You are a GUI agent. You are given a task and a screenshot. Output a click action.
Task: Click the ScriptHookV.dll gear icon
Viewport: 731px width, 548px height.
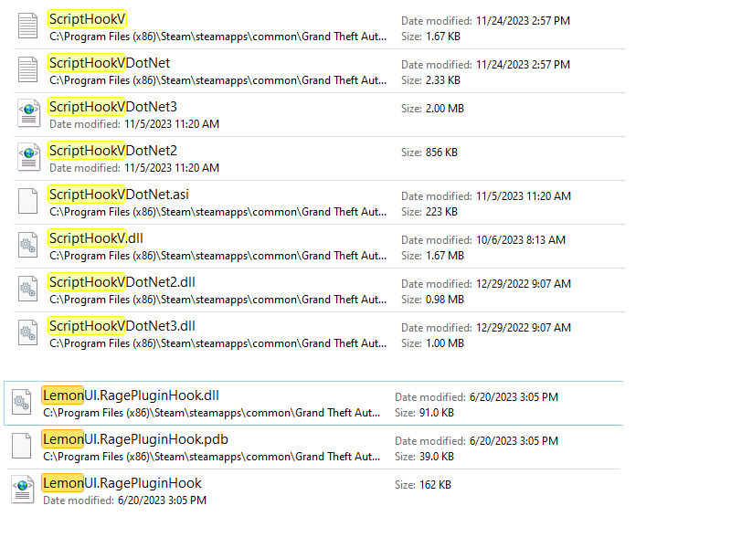pos(28,245)
